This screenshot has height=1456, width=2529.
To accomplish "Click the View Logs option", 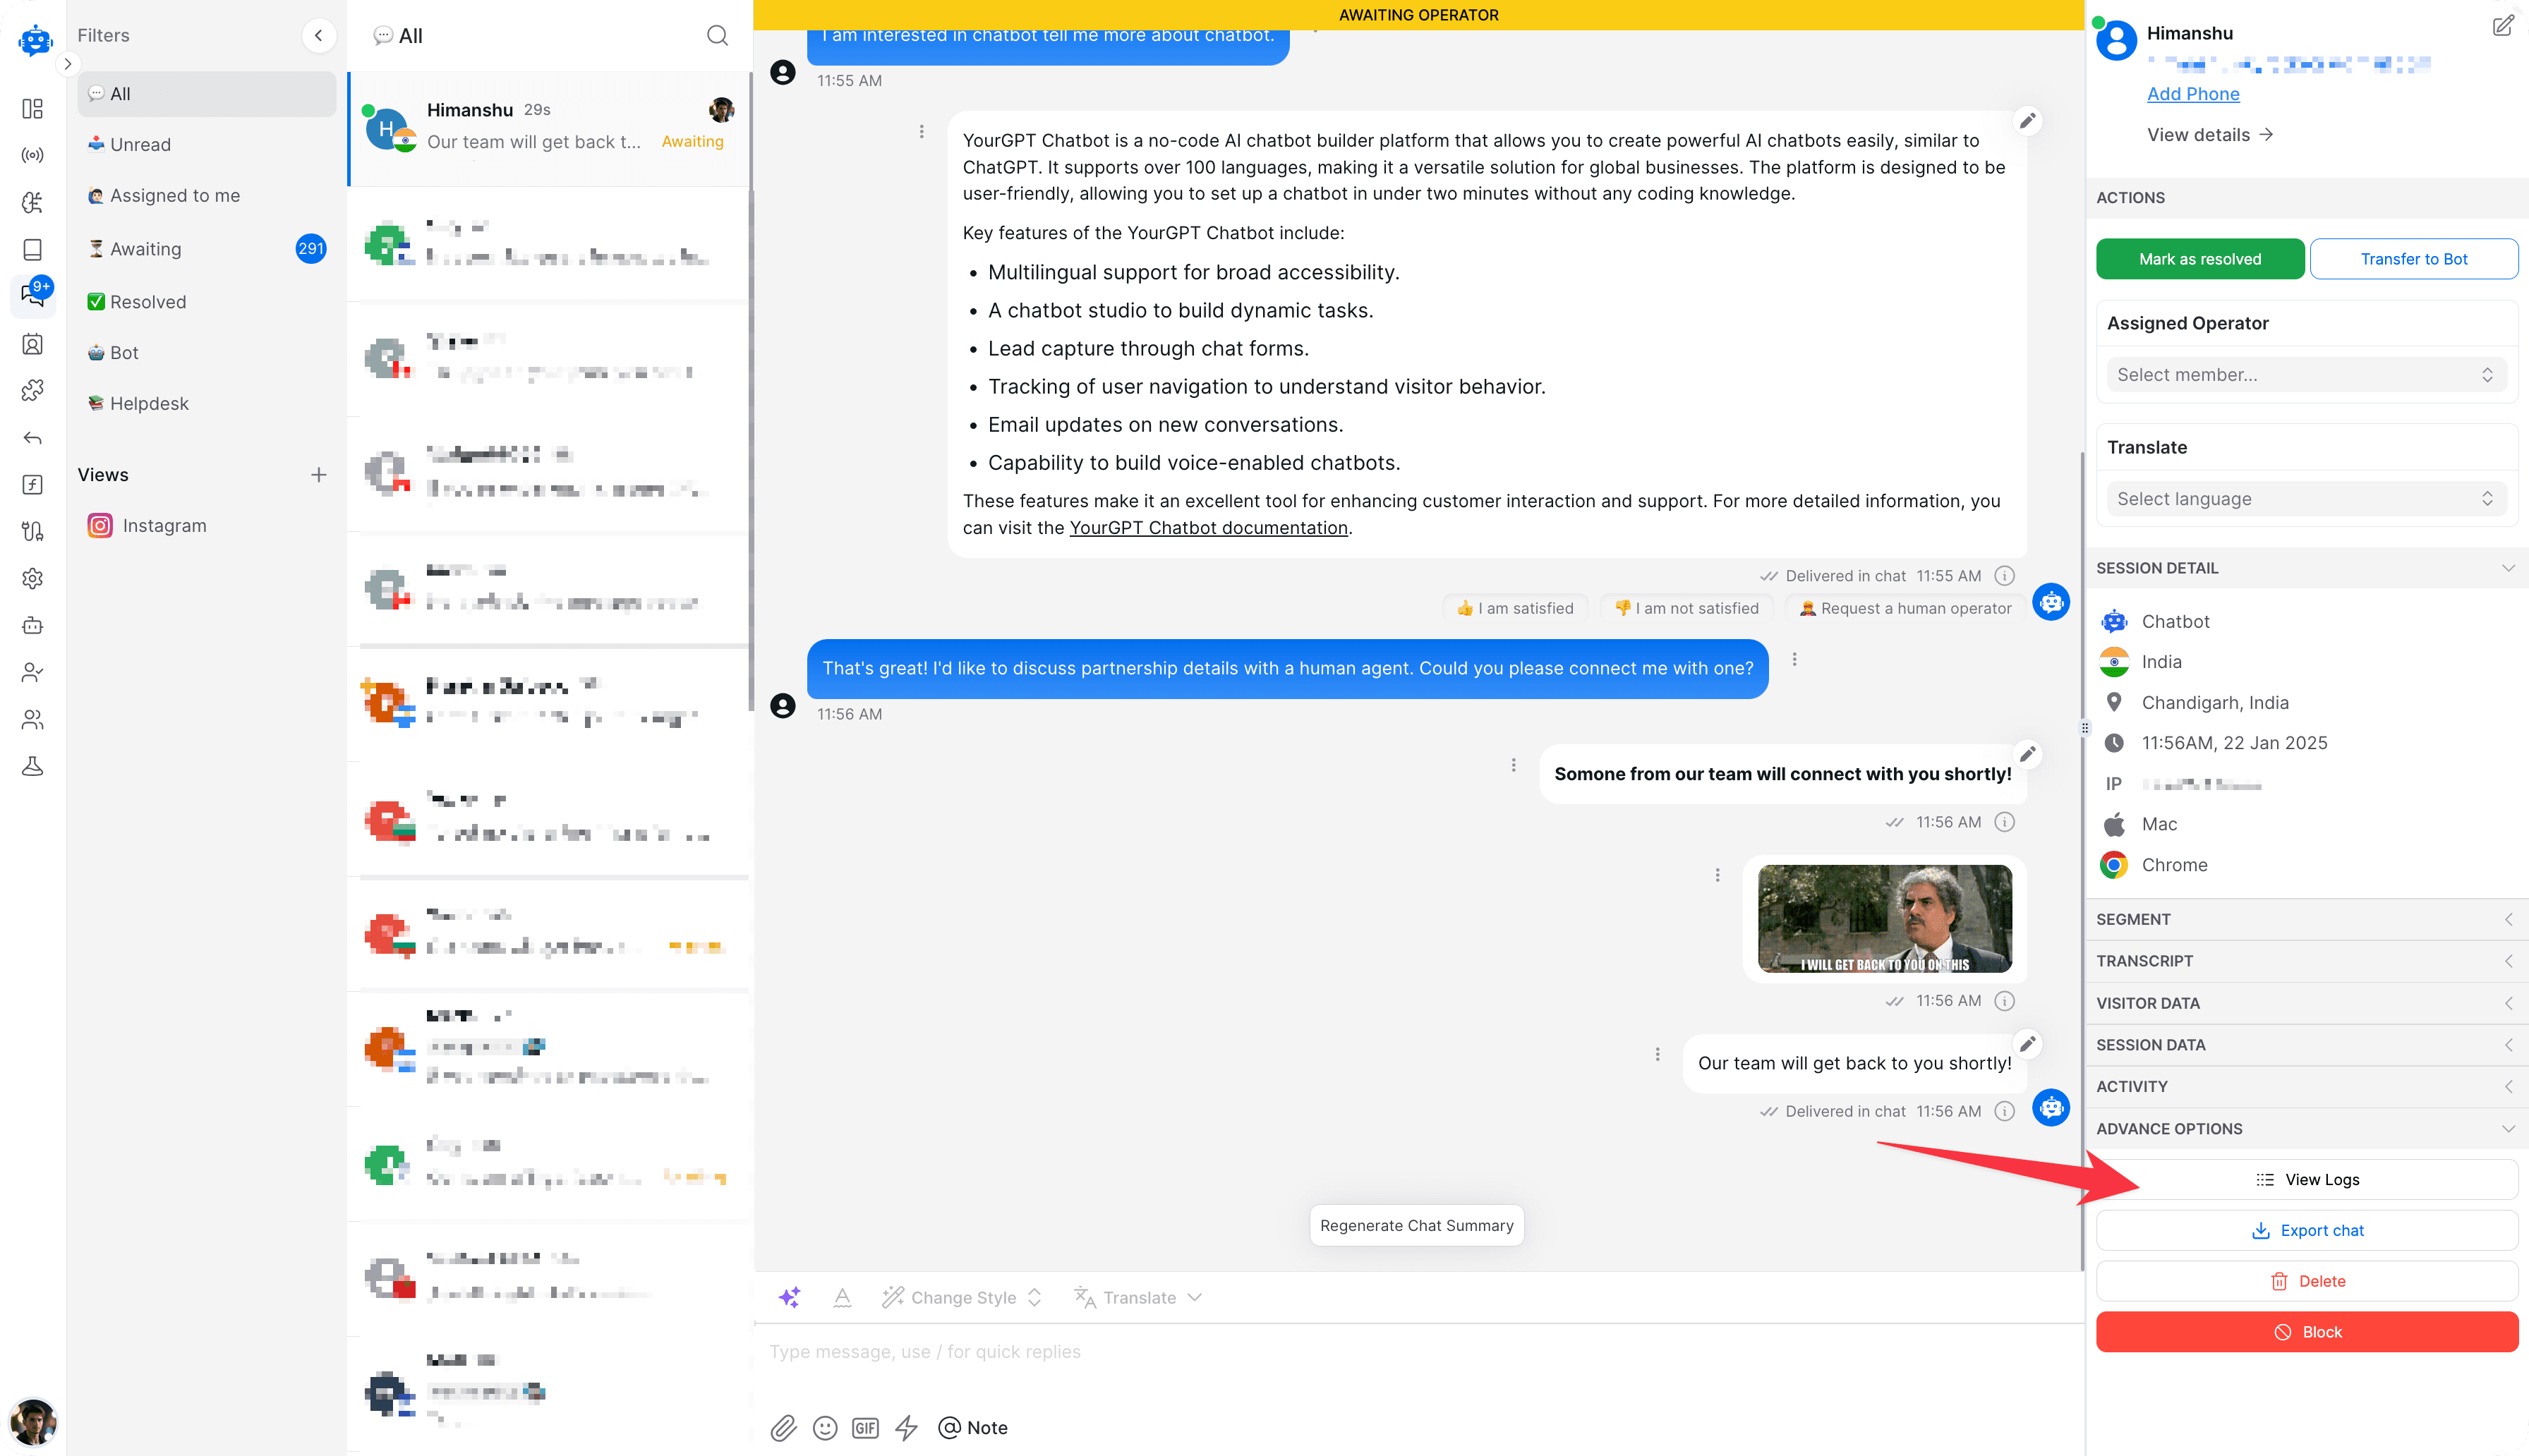I will click(2307, 1179).
